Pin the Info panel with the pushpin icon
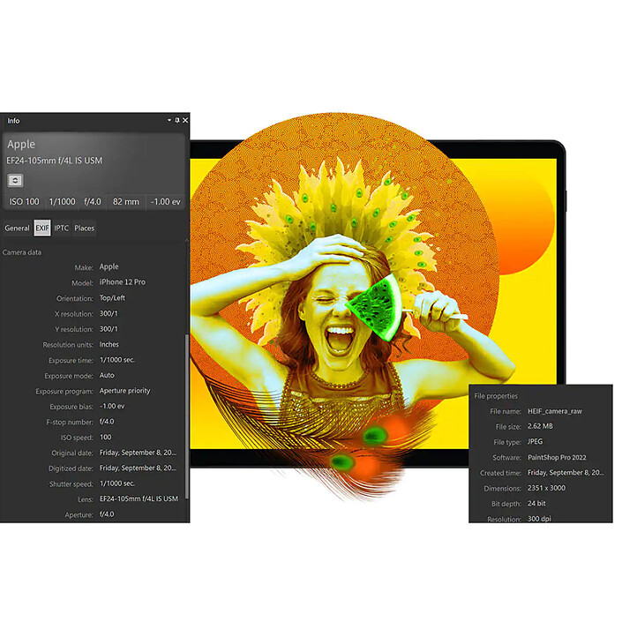Image resolution: width=622 pixels, height=622 pixels. (177, 120)
